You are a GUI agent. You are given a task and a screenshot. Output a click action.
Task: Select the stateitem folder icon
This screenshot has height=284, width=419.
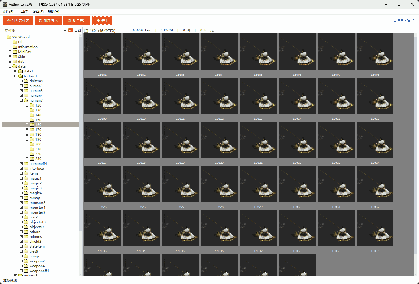pyautogui.click(x=26, y=246)
